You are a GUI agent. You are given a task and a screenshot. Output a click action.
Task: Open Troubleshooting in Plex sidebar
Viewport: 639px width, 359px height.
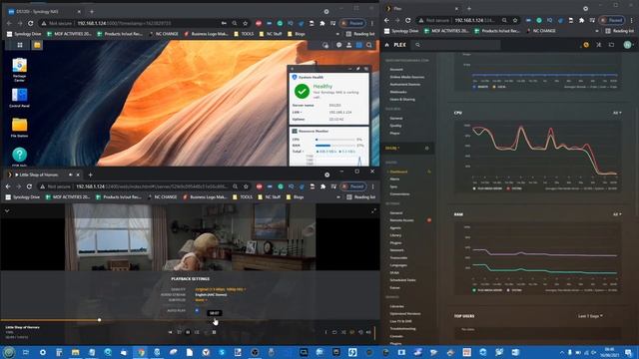click(x=403, y=329)
